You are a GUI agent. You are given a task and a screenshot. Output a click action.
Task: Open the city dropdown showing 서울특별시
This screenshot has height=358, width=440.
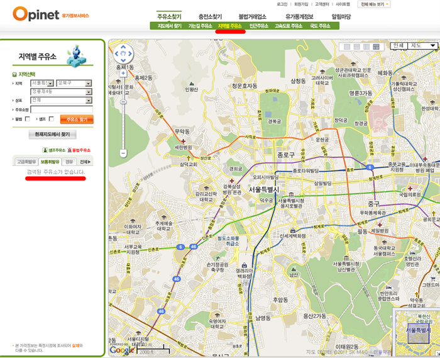pyautogui.click(x=42, y=83)
